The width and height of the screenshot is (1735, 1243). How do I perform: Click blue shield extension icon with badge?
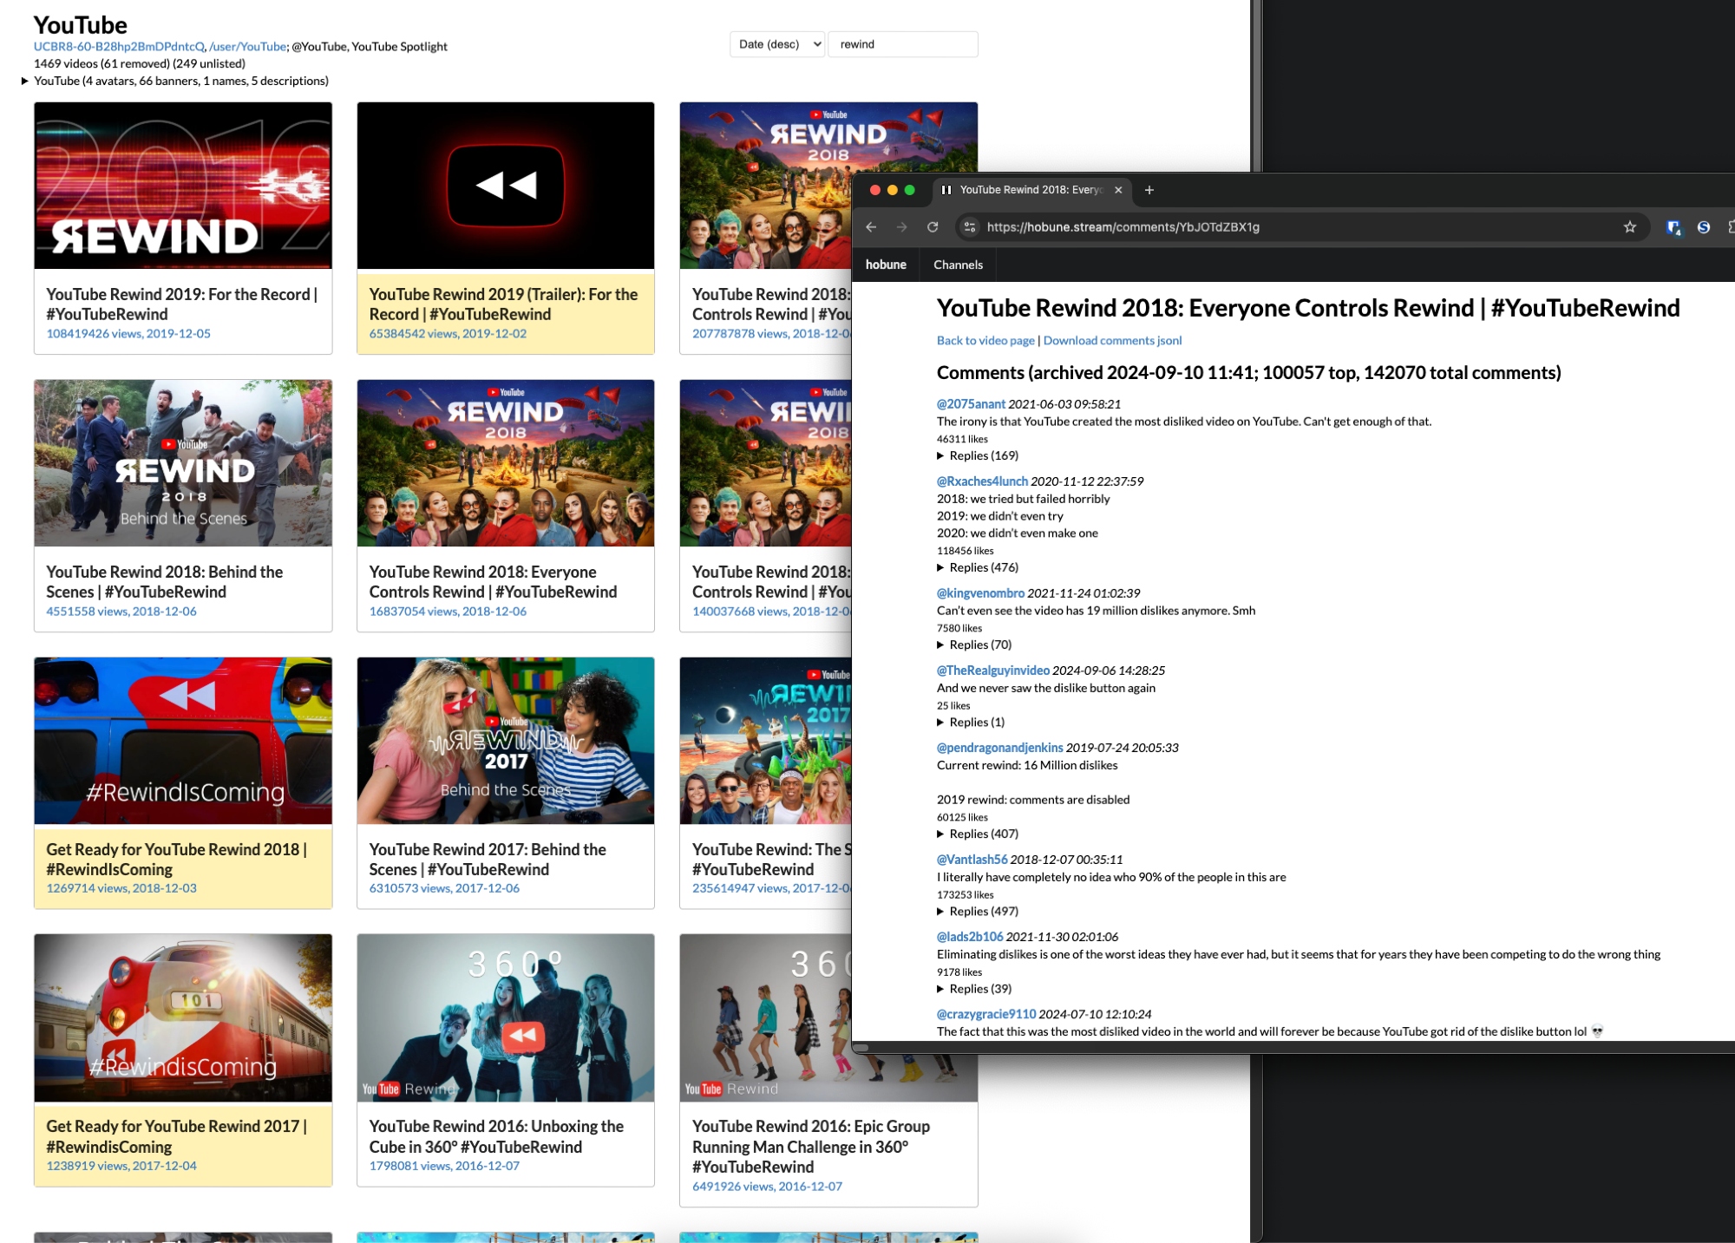pos(1673,227)
